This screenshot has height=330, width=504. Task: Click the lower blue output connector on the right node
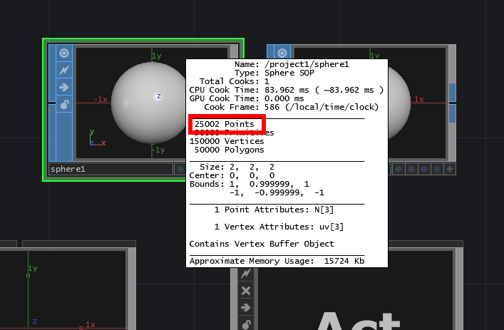tap(452, 114)
